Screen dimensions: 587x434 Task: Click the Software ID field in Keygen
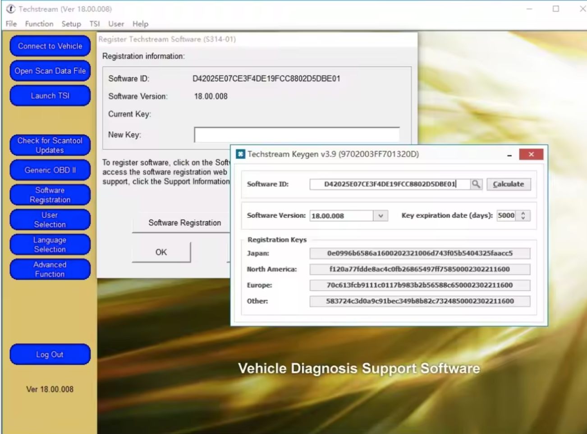pos(390,184)
